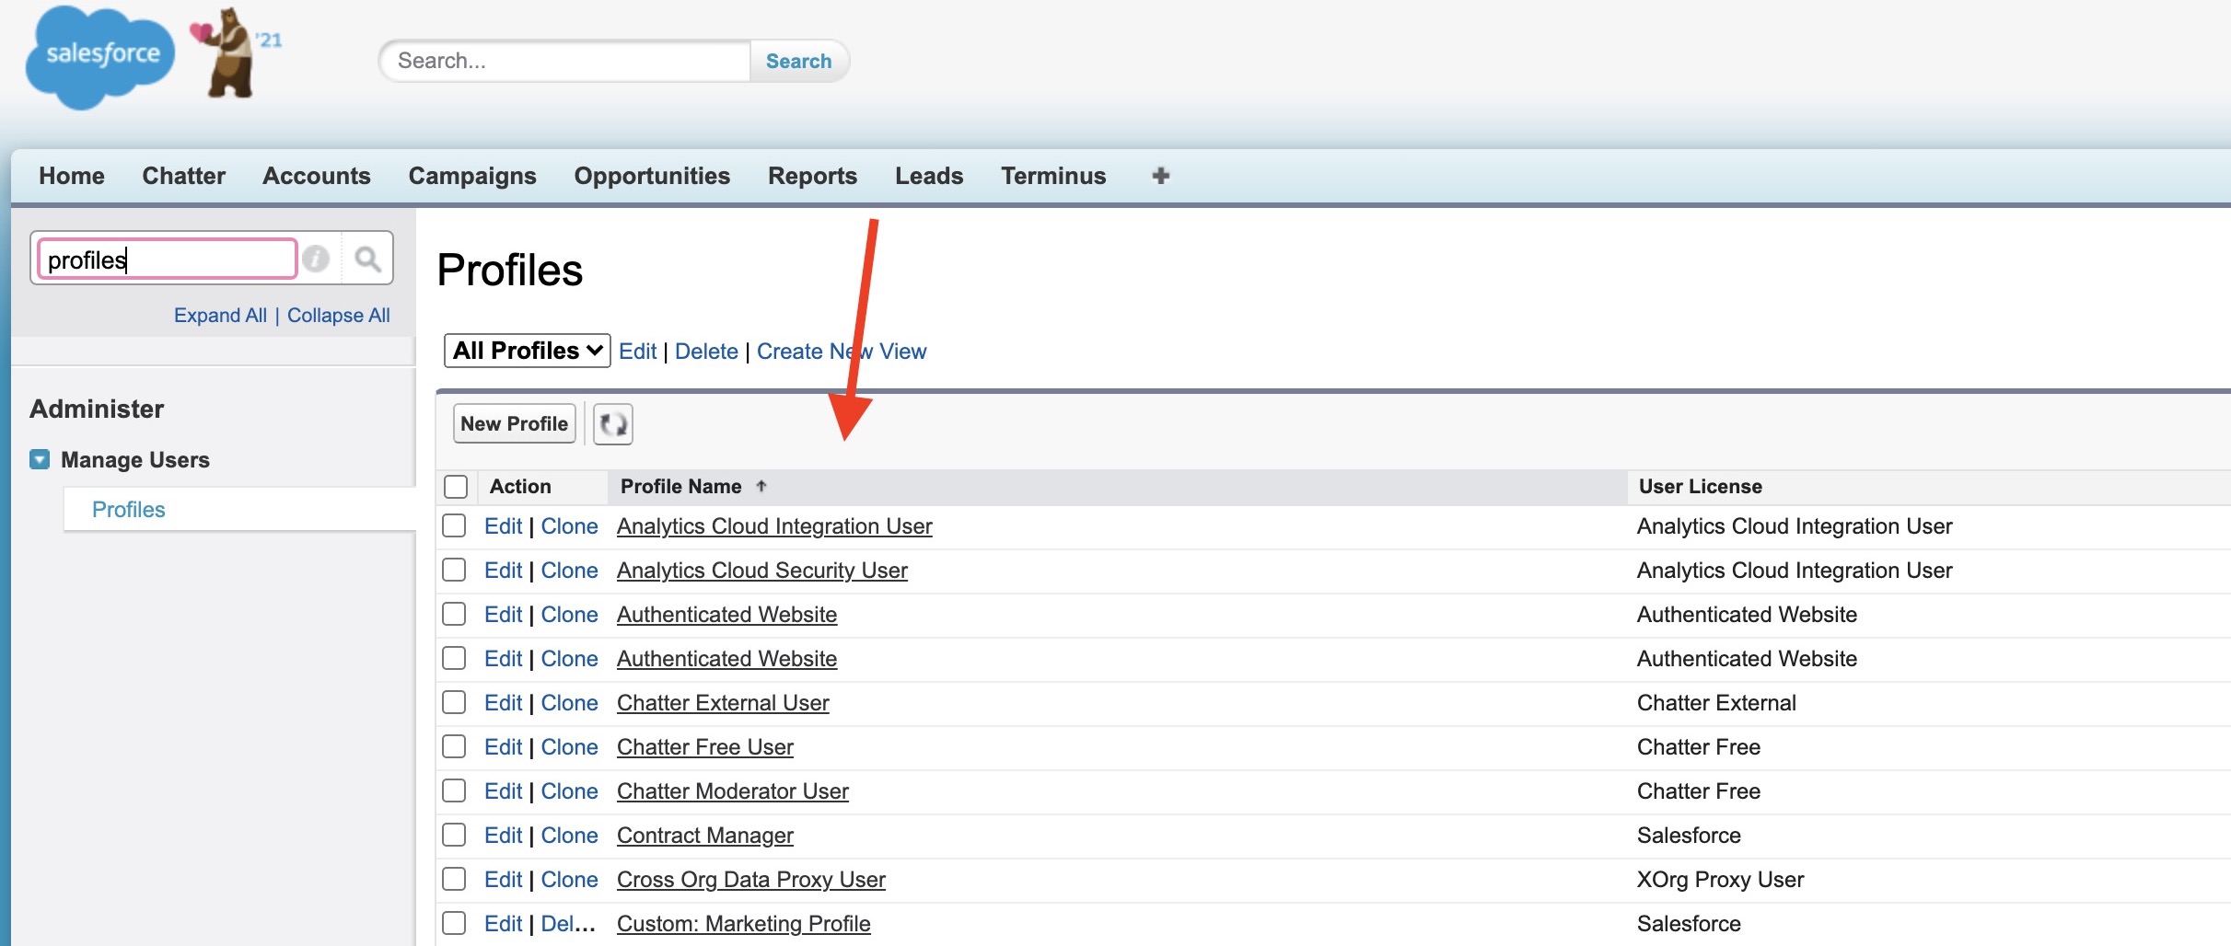Viewport: 2231px width, 946px height.
Task: Go to the Accounts tab
Action: click(317, 176)
